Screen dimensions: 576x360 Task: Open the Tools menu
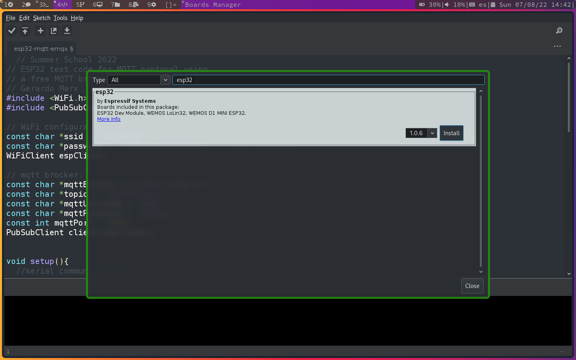60,18
